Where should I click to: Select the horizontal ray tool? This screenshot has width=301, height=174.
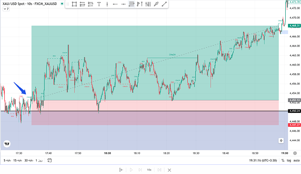click(x=115, y=4)
